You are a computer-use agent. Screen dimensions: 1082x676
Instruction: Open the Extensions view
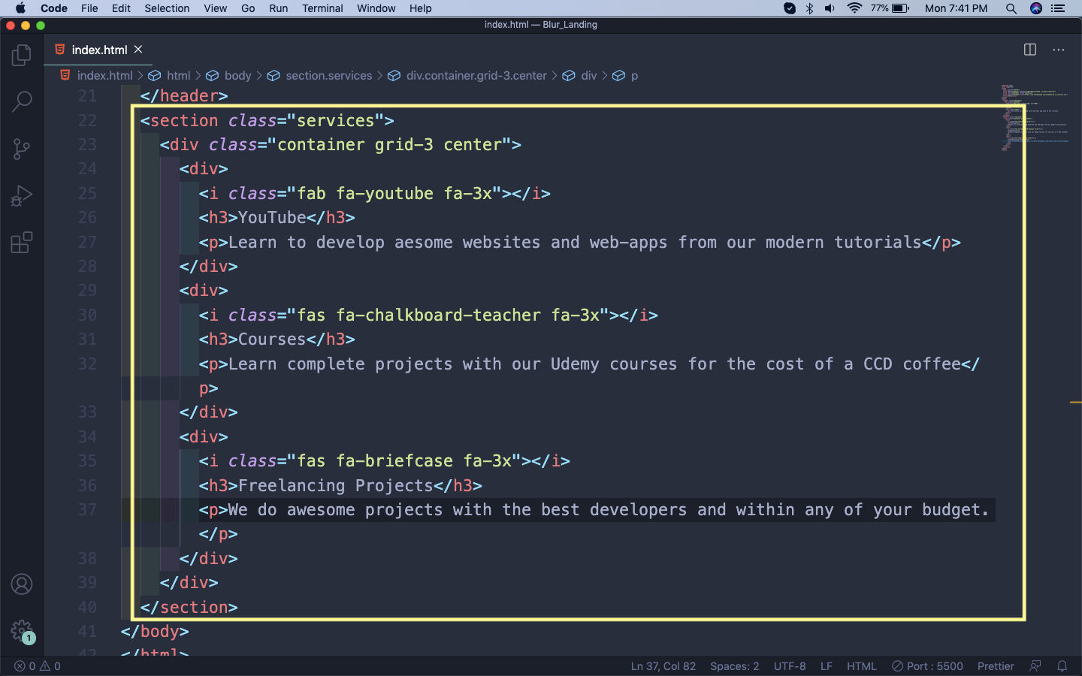[x=22, y=243]
